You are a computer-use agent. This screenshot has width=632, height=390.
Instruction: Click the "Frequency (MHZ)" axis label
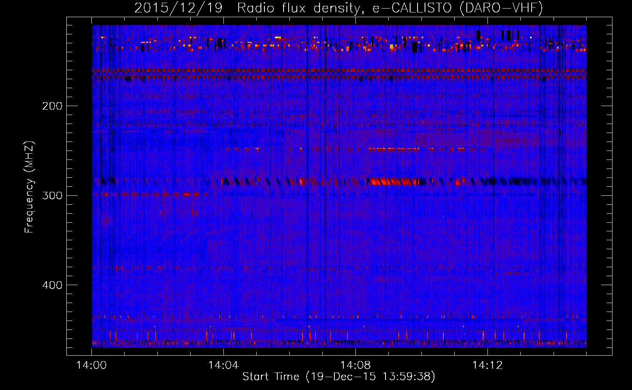[29, 187]
